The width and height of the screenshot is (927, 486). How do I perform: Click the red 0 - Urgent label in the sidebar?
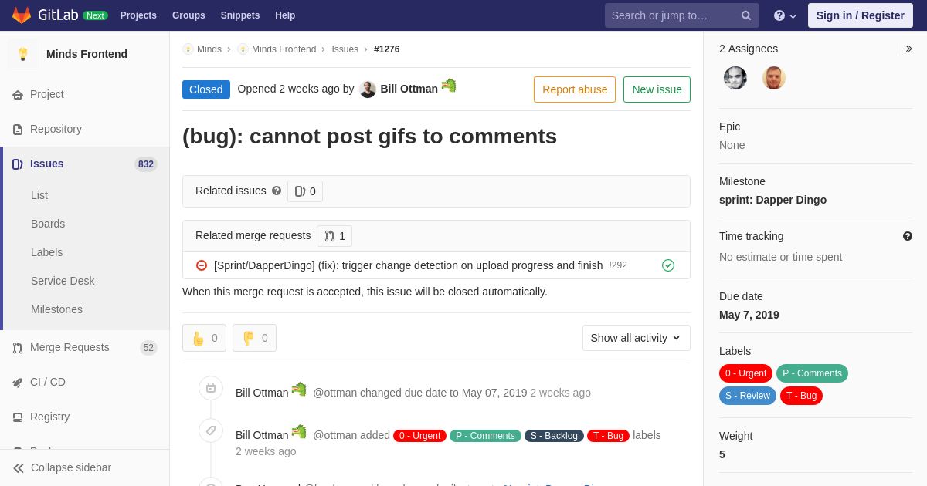(746, 373)
